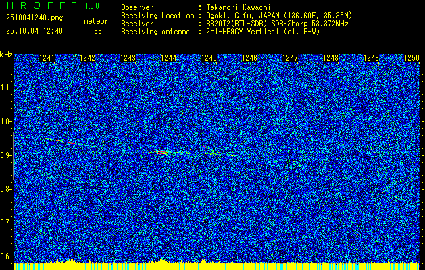
Task: Click the meteor count 89
Action: click(98, 31)
